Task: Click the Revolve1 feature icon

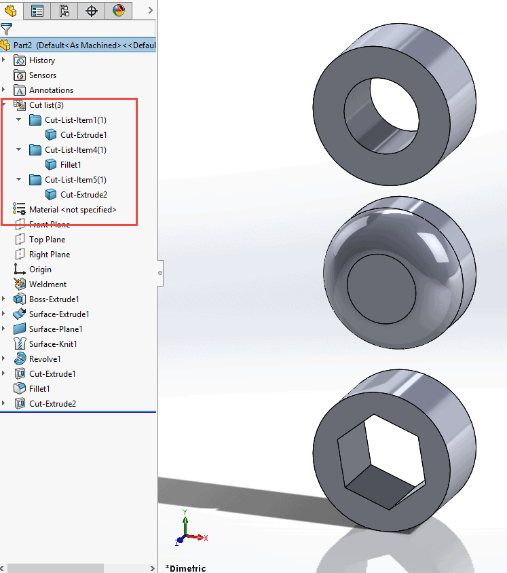Action: pyautogui.click(x=20, y=359)
